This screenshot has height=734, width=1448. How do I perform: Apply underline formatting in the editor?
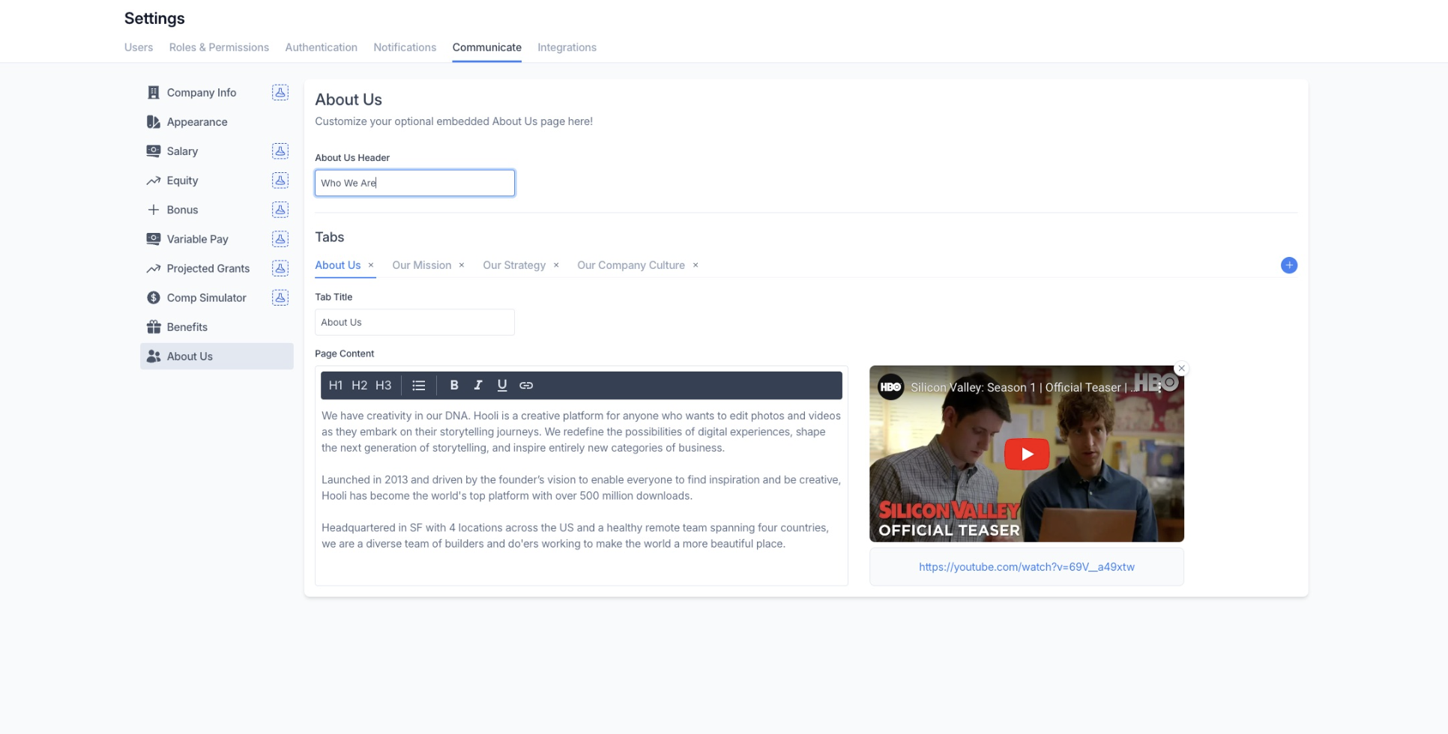(501, 385)
